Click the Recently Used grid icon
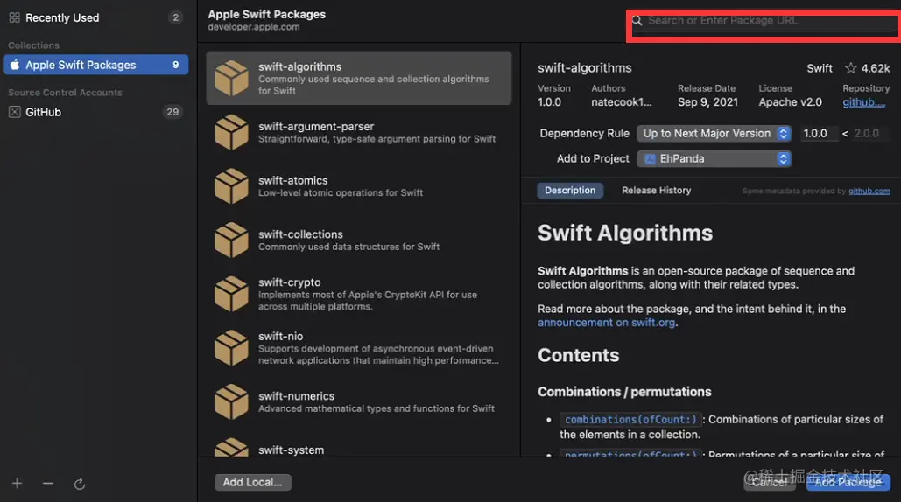Viewport: 901px width, 502px height. (x=15, y=17)
